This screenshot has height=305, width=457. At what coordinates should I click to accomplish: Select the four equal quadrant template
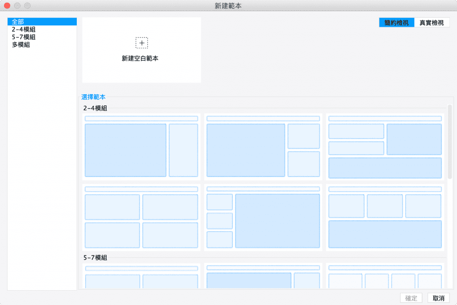[x=141, y=217]
